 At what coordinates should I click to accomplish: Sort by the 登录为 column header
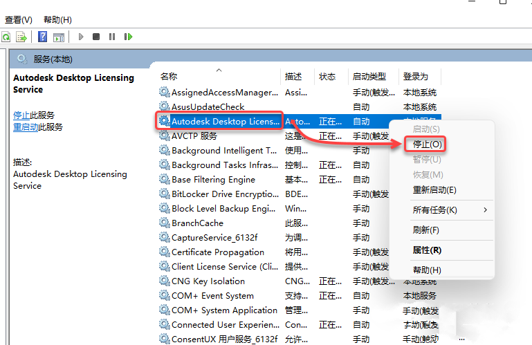pyautogui.click(x=416, y=77)
